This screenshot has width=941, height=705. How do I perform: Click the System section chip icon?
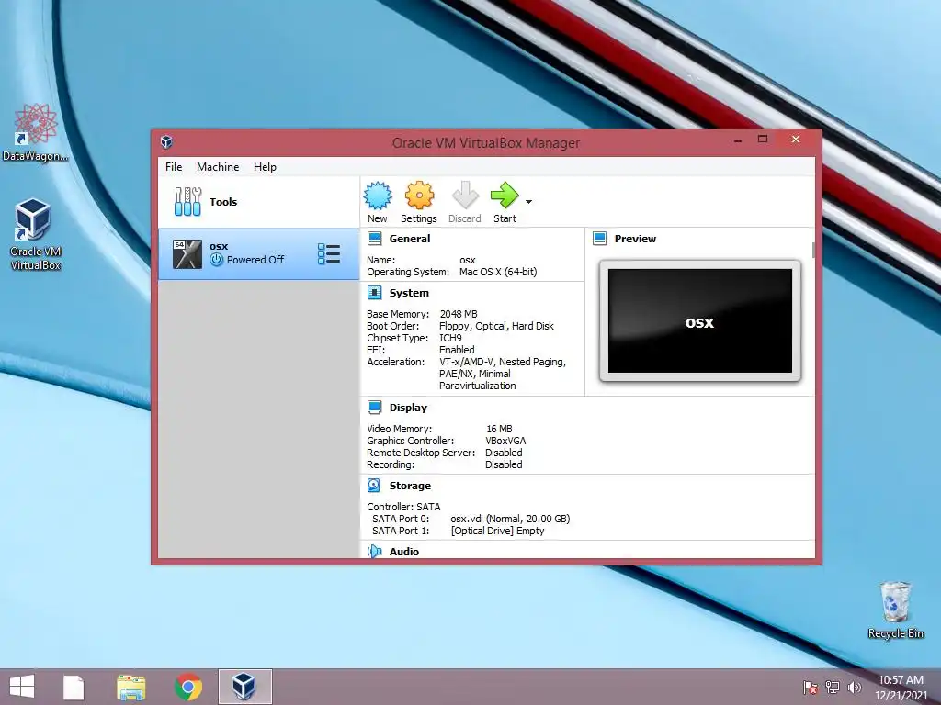coord(375,293)
